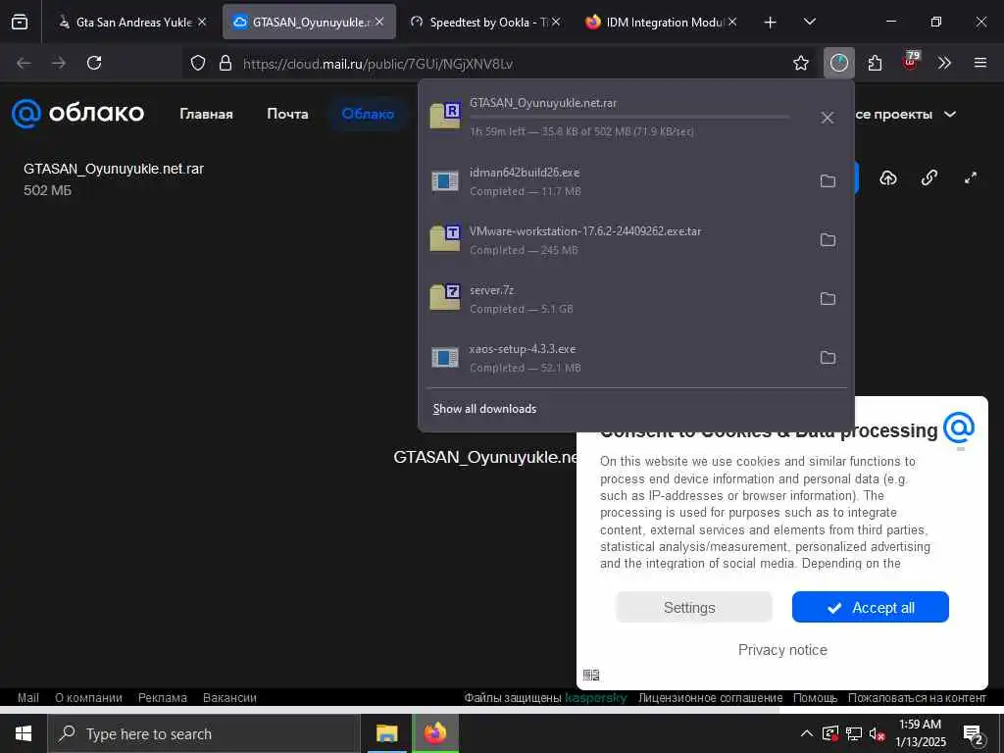Copy the public link via chain icon

929,178
